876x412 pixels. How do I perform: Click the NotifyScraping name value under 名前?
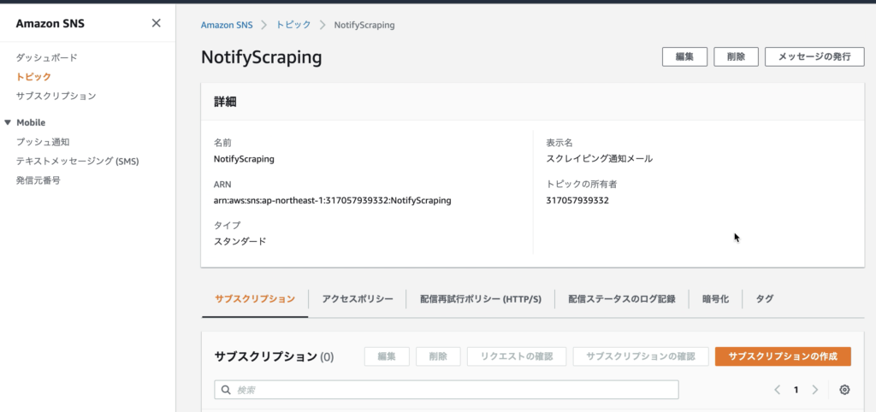[x=244, y=158]
